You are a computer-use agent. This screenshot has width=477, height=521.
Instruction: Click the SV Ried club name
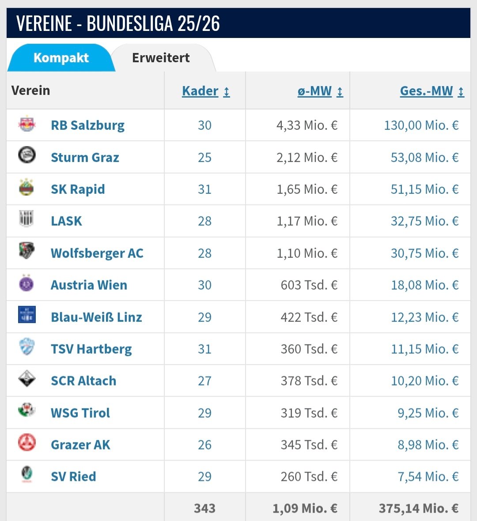73,477
